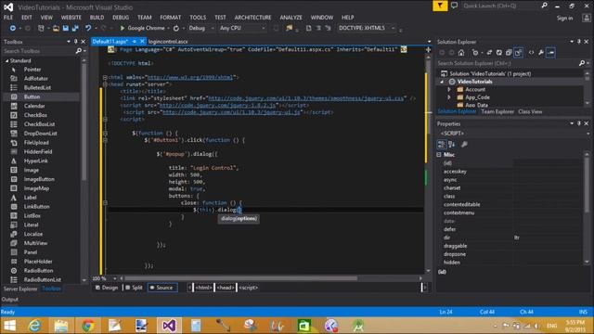Viewport: 594px width, 334px height.
Task: Click the browser Refresh icon beside Google Chrome
Action: 176,28
